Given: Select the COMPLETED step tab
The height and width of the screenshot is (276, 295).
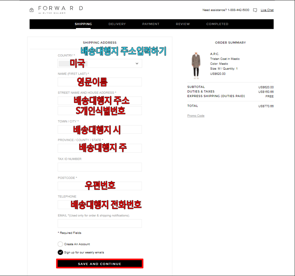Looking at the screenshot, I should [x=217, y=24].
